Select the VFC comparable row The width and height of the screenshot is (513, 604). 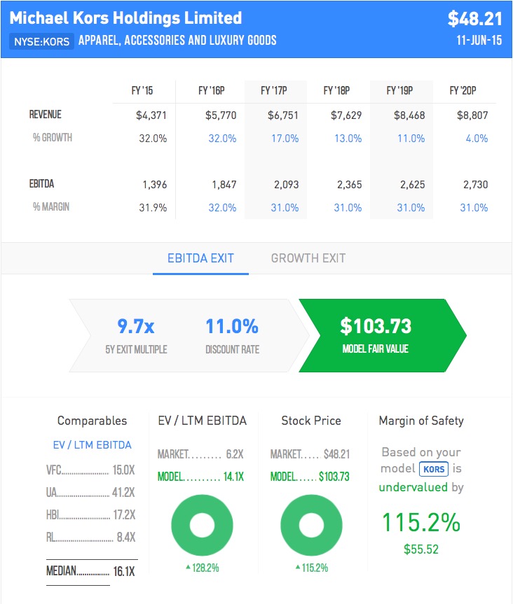tap(90, 470)
